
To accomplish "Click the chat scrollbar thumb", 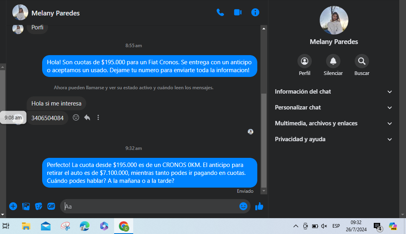I will [x=264, y=140].
